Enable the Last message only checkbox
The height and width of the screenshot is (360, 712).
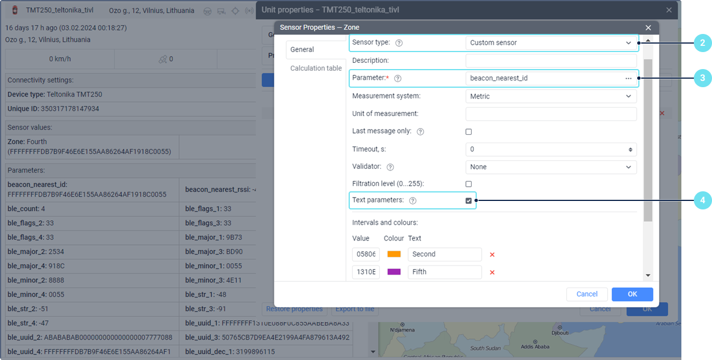click(x=469, y=132)
